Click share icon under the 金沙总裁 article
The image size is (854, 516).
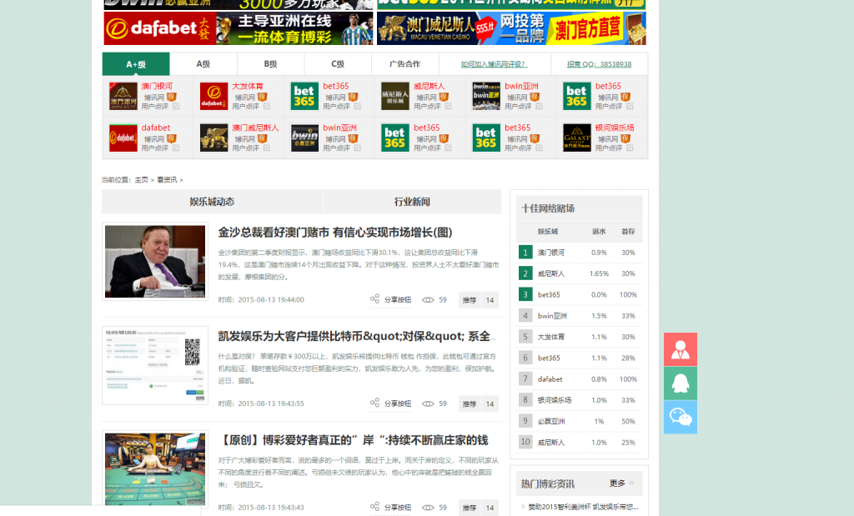[375, 299]
